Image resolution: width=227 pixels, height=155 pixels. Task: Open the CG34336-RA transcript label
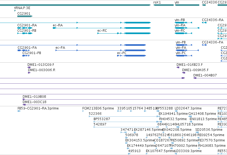(213, 20)
